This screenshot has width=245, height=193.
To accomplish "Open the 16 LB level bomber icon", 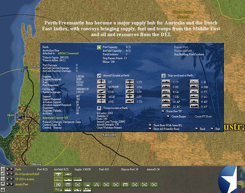I will pyautogui.click(x=101, y=96).
